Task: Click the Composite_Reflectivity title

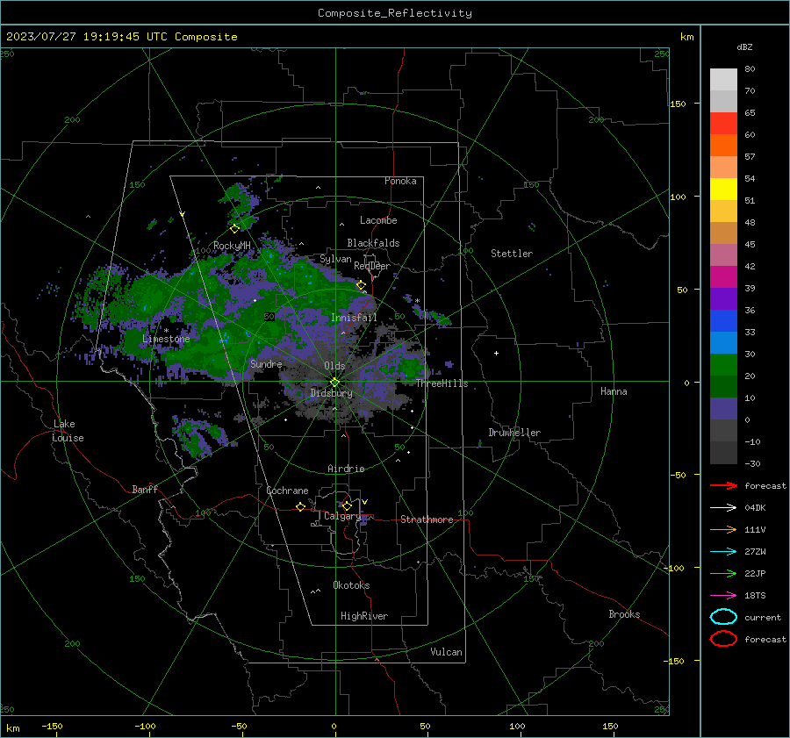Action: point(395,13)
